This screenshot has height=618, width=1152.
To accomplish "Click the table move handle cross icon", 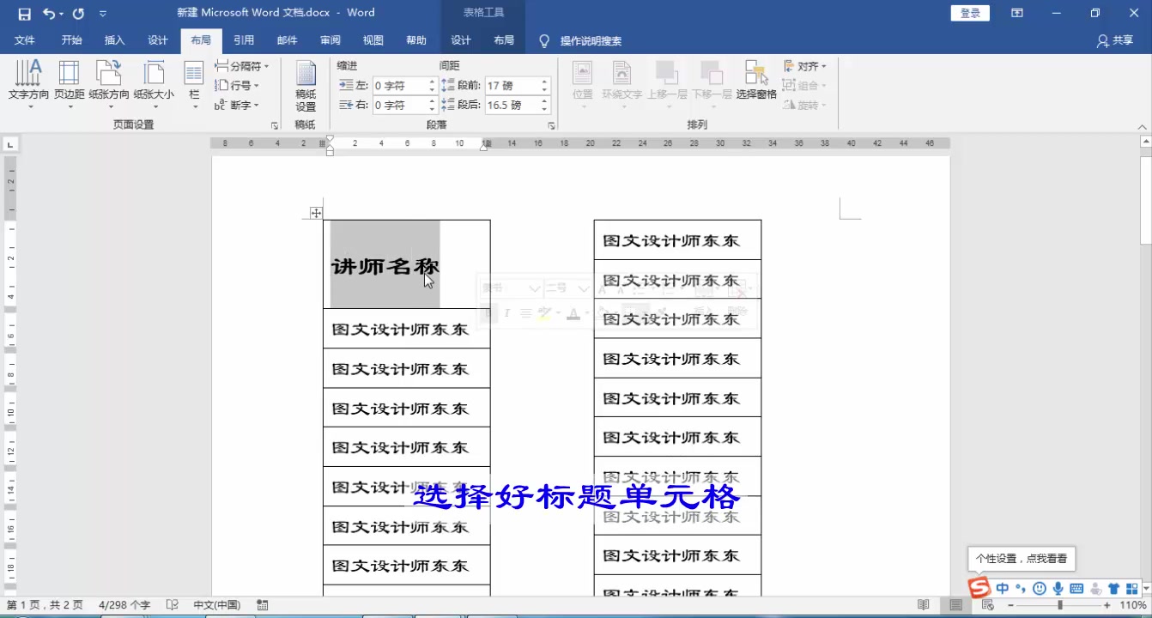I will [316, 213].
